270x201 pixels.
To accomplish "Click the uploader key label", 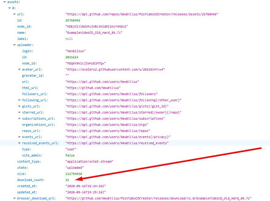I will click(25, 45).
